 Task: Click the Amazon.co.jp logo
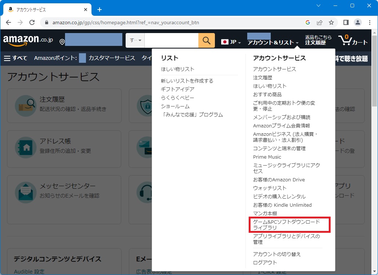tap(28, 40)
